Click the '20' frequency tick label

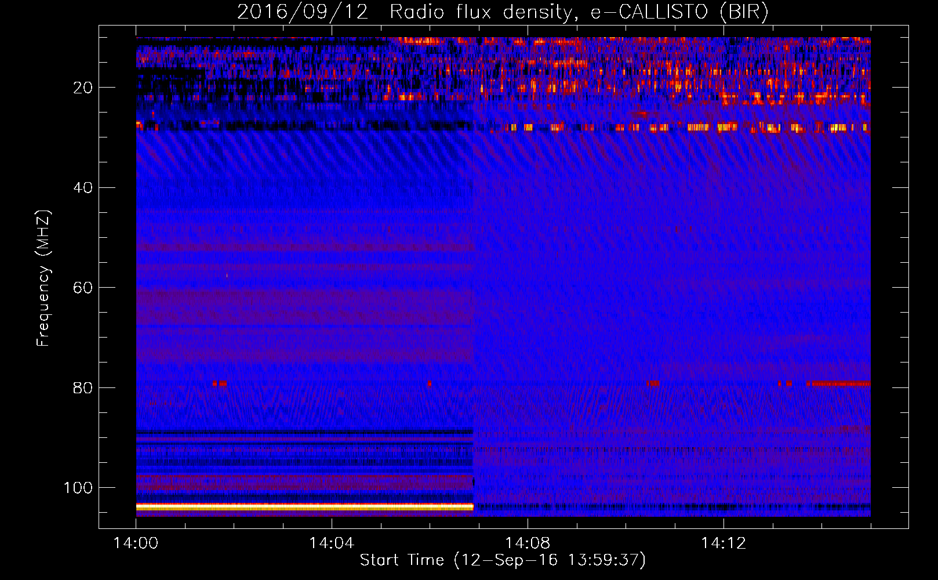point(83,88)
